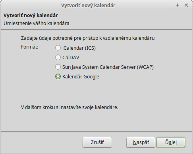The height and width of the screenshot is (154, 193).
Task: Cancel the wizard with the Zrušiť button
Action: (97, 142)
